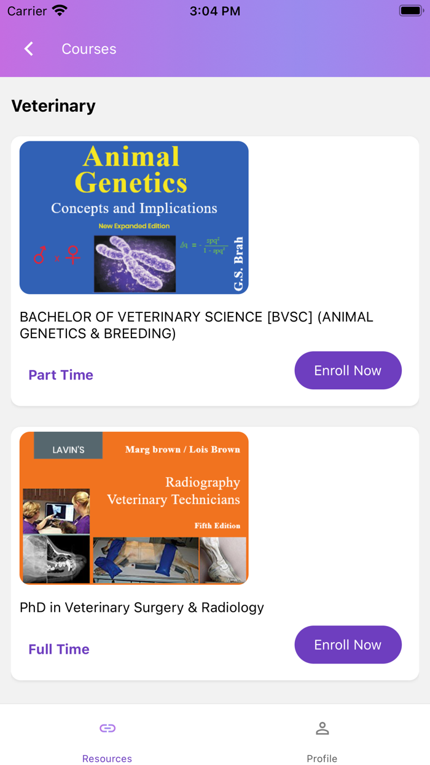Open the Profile tab via the person icon
Screen dimensions: 430x765
pos(322,727)
